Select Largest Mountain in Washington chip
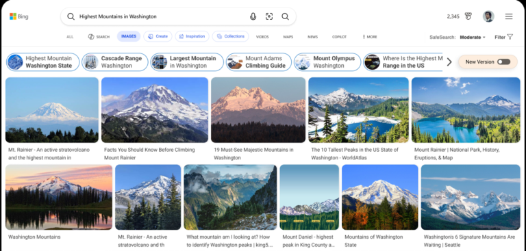This screenshot has width=526, height=251. (x=187, y=62)
